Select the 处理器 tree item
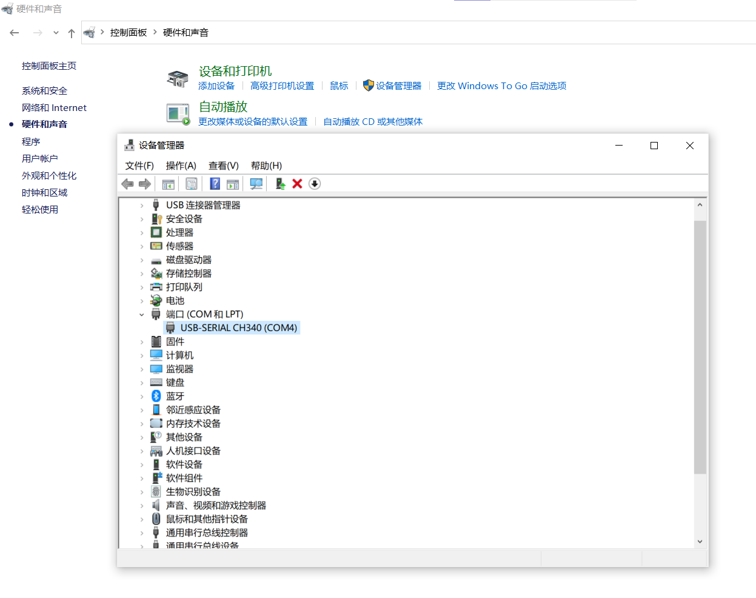Image resolution: width=756 pixels, height=598 pixels. click(x=179, y=233)
